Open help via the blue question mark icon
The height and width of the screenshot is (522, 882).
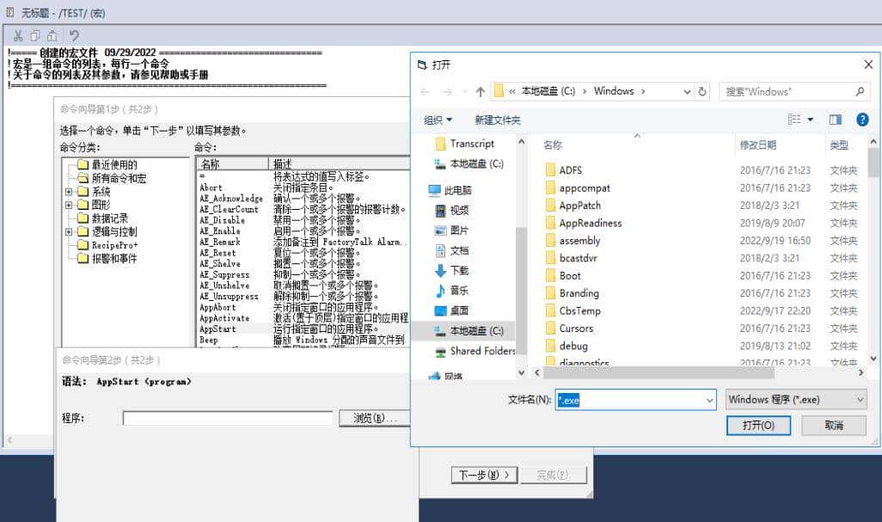[x=861, y=118]
